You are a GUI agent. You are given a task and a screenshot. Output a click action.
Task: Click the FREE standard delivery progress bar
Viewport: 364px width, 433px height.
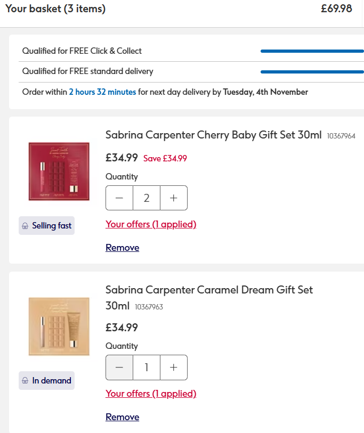click(x=312, y=71)
